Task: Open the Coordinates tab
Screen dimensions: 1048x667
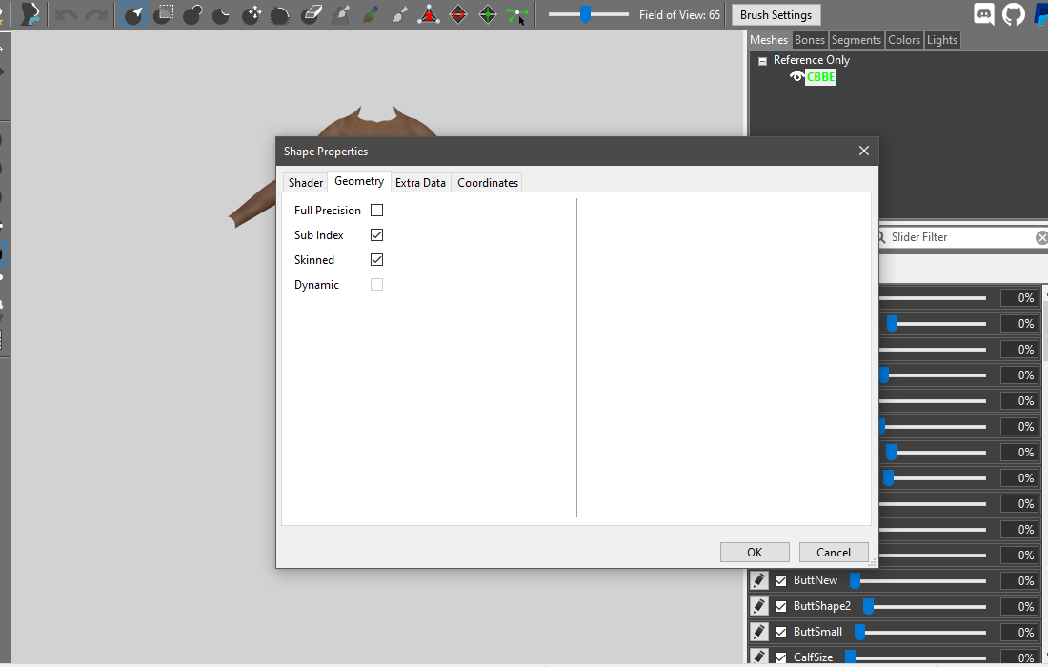Action: pos(488,182)
